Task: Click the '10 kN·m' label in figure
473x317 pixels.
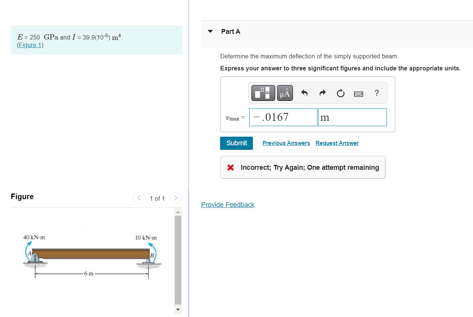Action: click(146, 238)
